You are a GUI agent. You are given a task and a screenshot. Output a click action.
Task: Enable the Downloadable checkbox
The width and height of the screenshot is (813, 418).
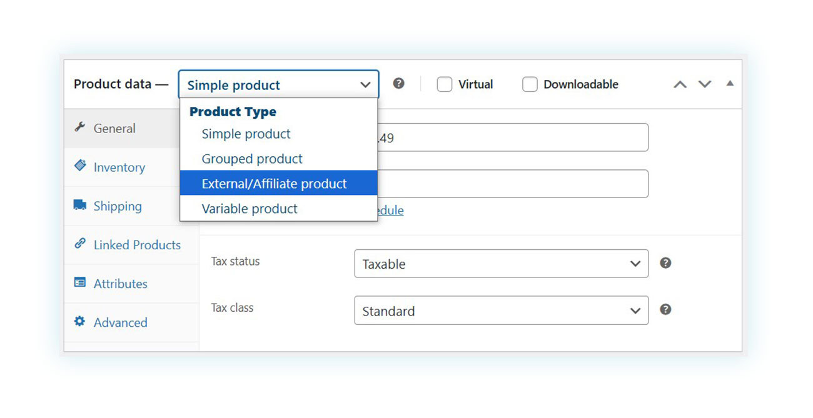point(530,84)
